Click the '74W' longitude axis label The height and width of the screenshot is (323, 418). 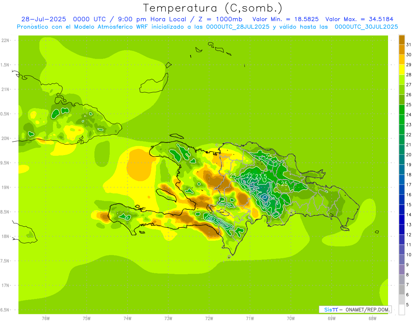tap(127, 318)
